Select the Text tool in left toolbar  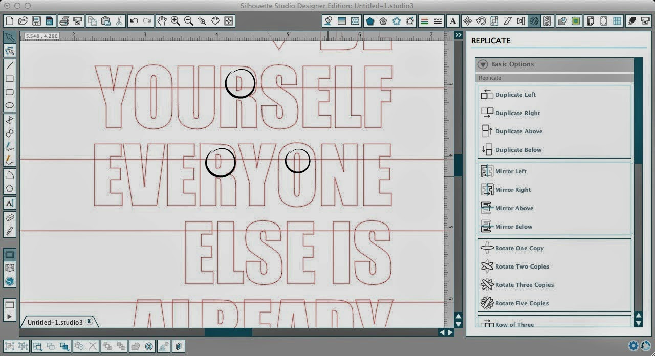[x=9, y=203]
